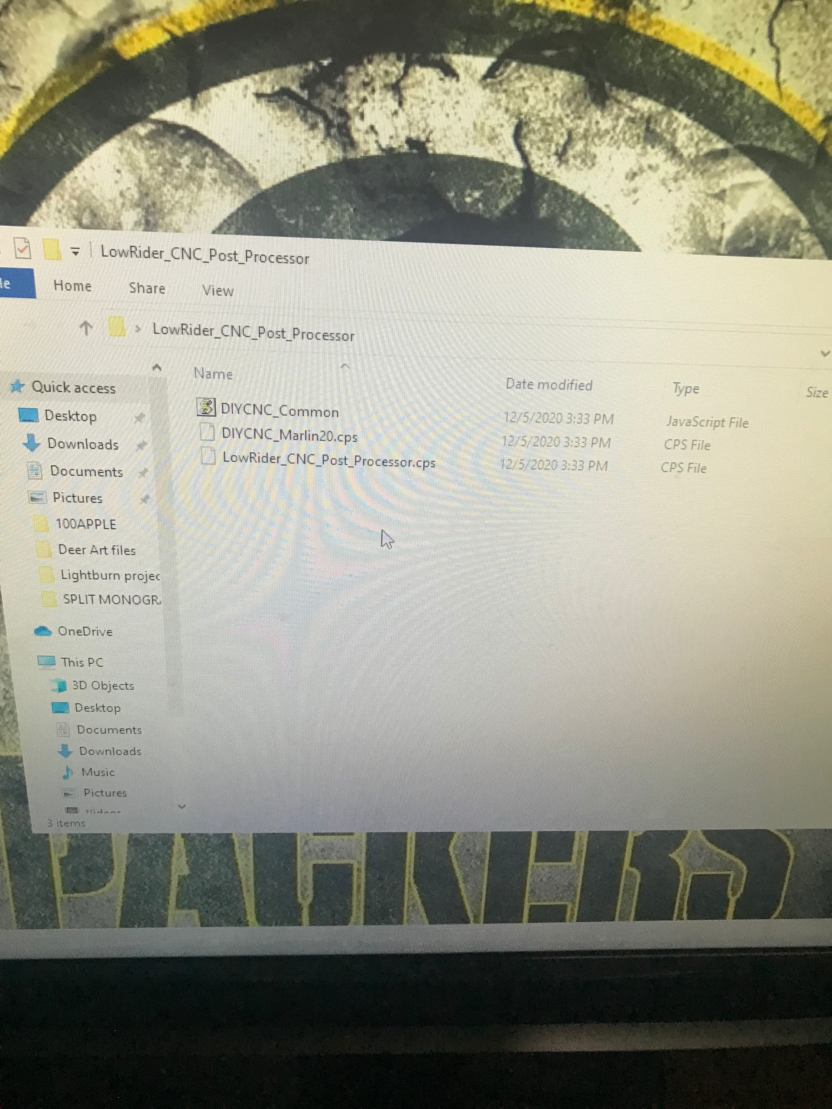This screenshot has height=1109, width=832.
Task: Sort files by the Name column header
Action: (x=213, y=374)
